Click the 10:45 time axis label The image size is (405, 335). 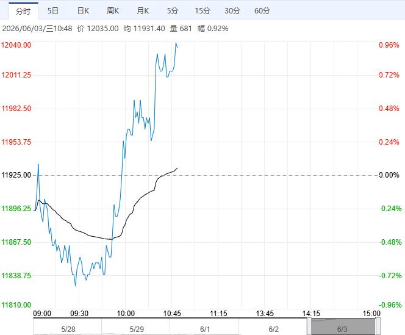tap(172, 314)
